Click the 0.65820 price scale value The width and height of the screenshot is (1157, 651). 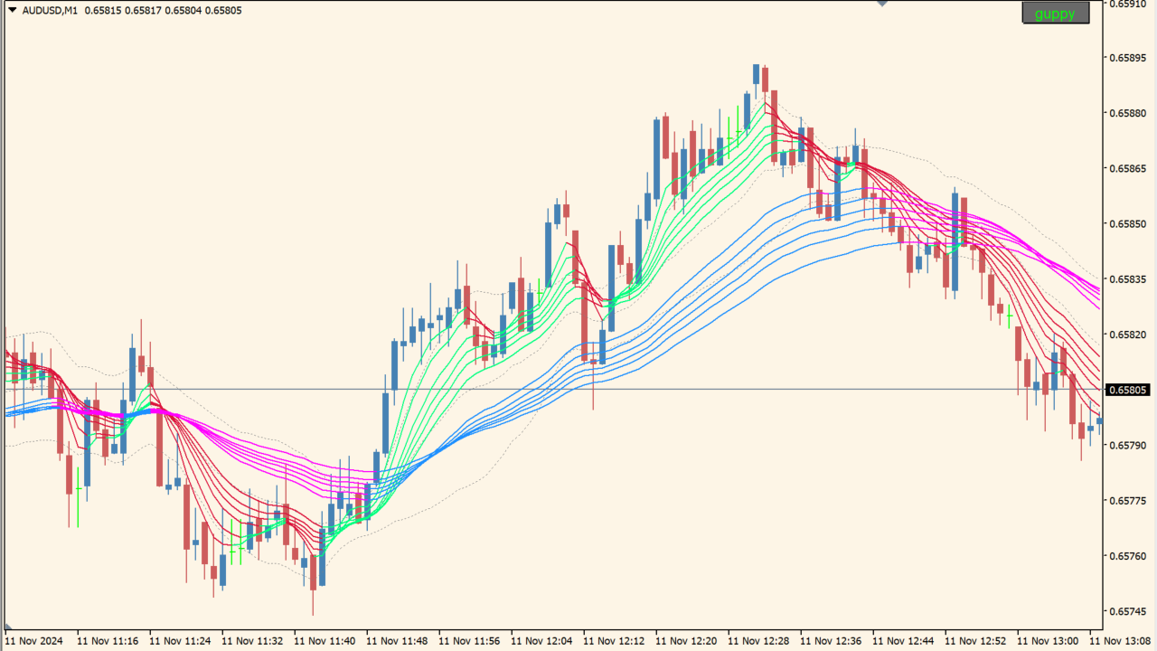tap(1127, 335)
